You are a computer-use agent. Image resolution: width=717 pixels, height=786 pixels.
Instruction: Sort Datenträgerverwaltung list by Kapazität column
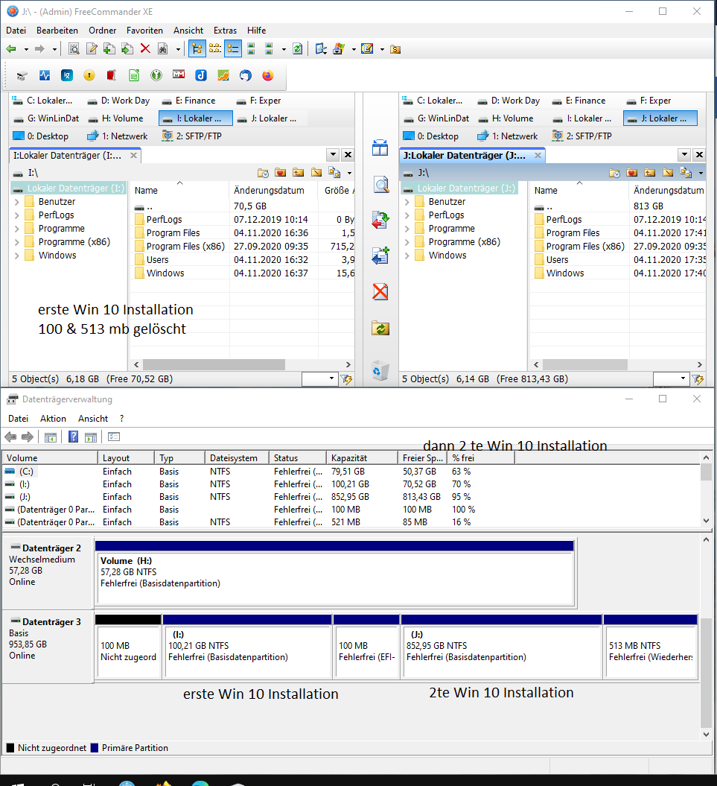pyautogui.click(x=362, y=457)
